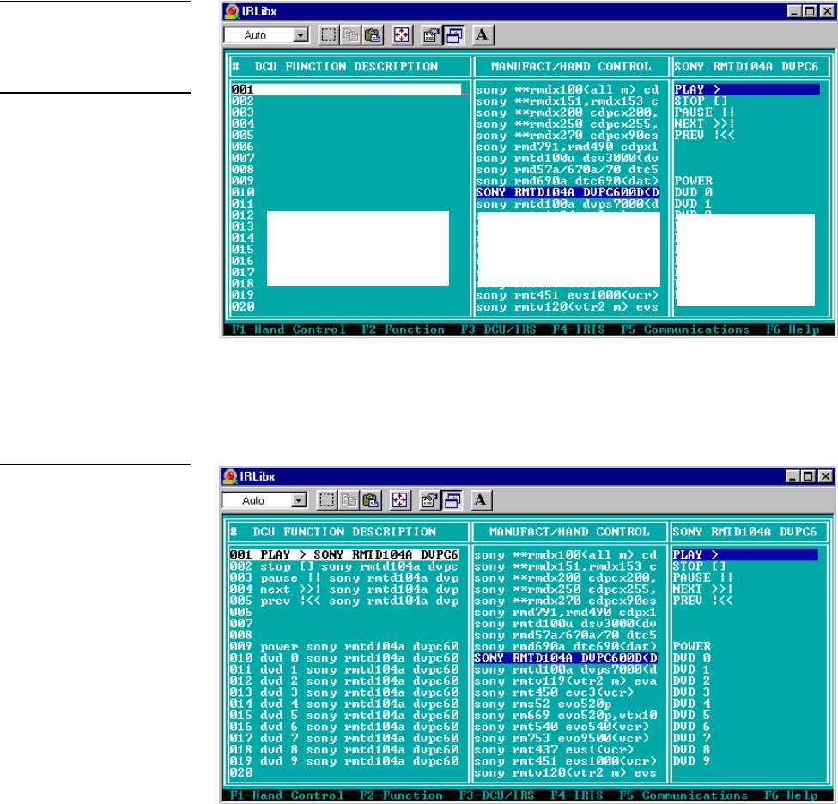This screenshot has height=804, width=838.
Task: Select 'sony **rmdx100(all m) cd' row in upper window
Action: click(568, 89)
